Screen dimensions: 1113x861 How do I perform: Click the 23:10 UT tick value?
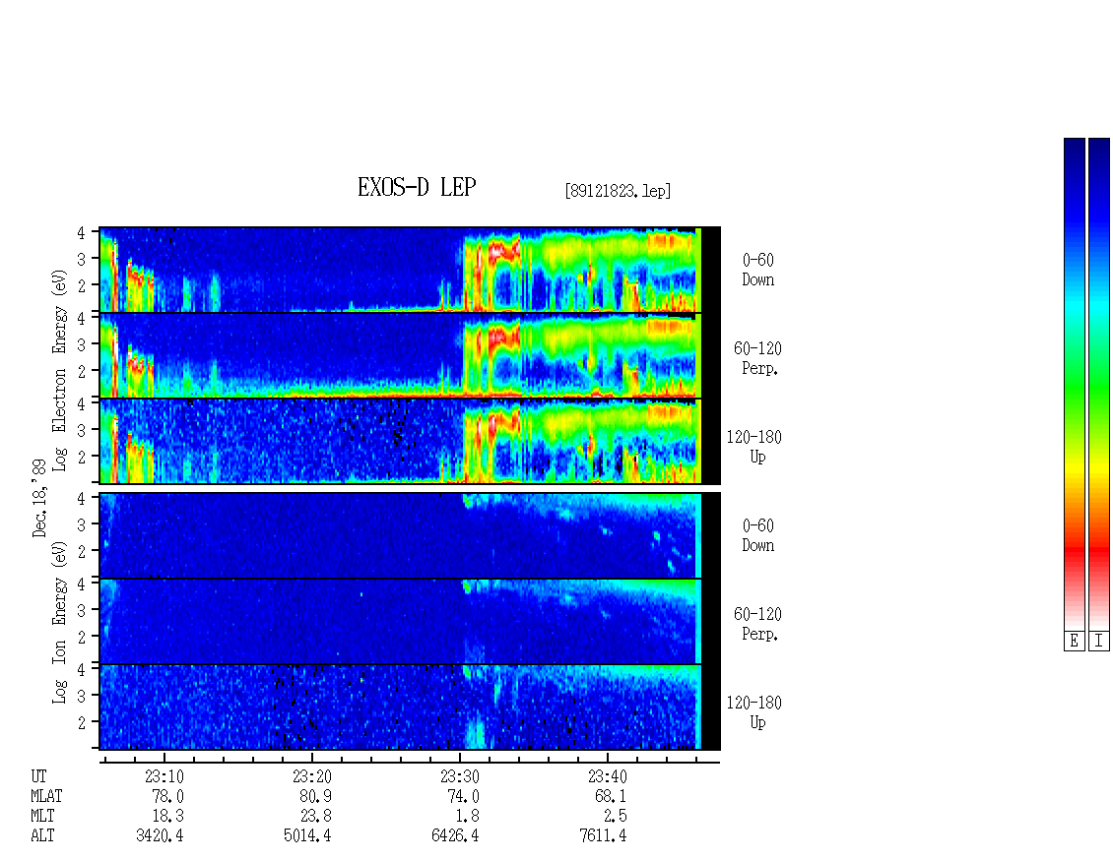click(164, 776)
